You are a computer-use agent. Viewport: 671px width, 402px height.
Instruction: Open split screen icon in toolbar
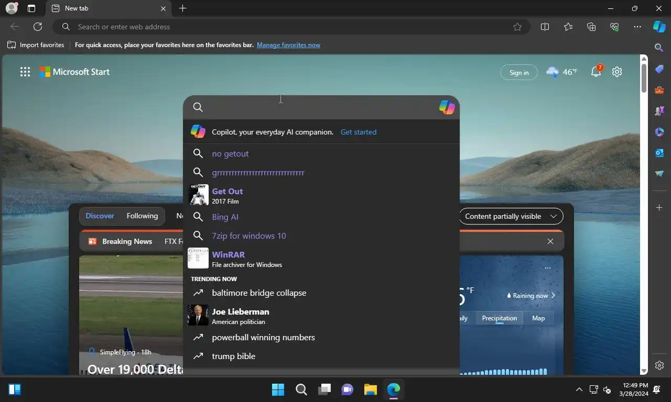[545, 27]
